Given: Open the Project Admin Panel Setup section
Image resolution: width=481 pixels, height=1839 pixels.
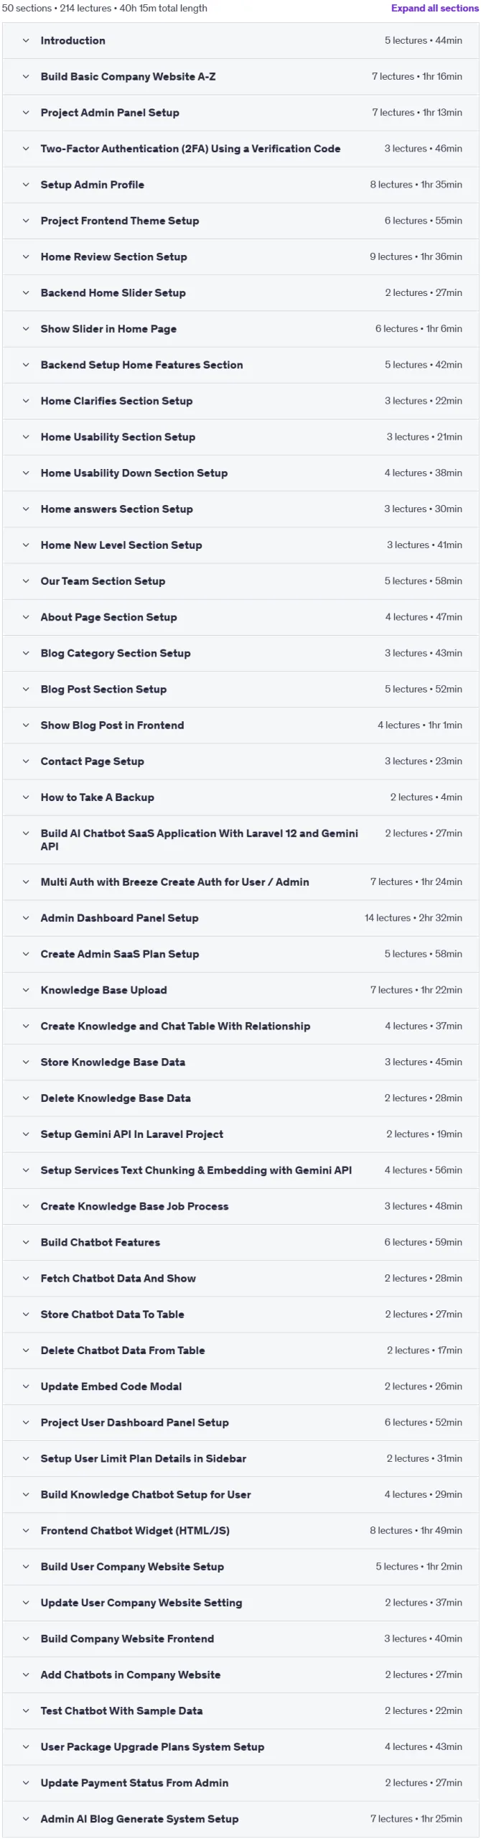Looking at the screenshot, I should pos(240,113).
